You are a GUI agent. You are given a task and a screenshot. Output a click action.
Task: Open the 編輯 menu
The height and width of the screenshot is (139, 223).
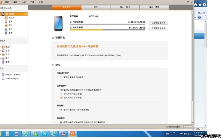[15, 2]
